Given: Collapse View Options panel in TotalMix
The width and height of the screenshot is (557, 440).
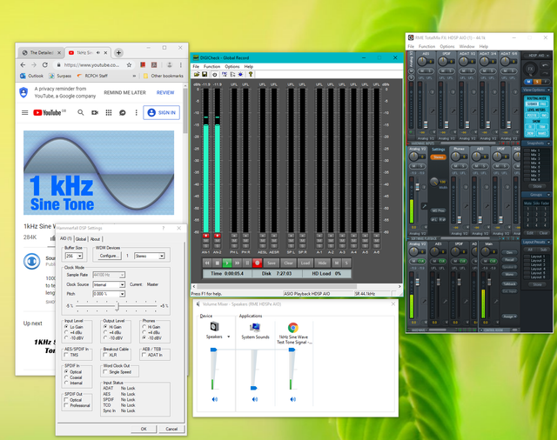Looking at the screenshot, I should (x=549, y=90).
